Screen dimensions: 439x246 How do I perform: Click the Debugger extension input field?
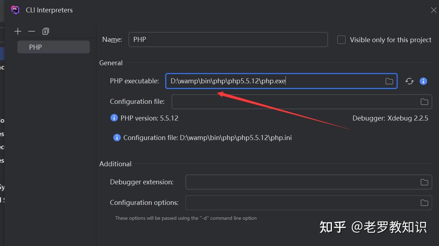pos(301,182)
